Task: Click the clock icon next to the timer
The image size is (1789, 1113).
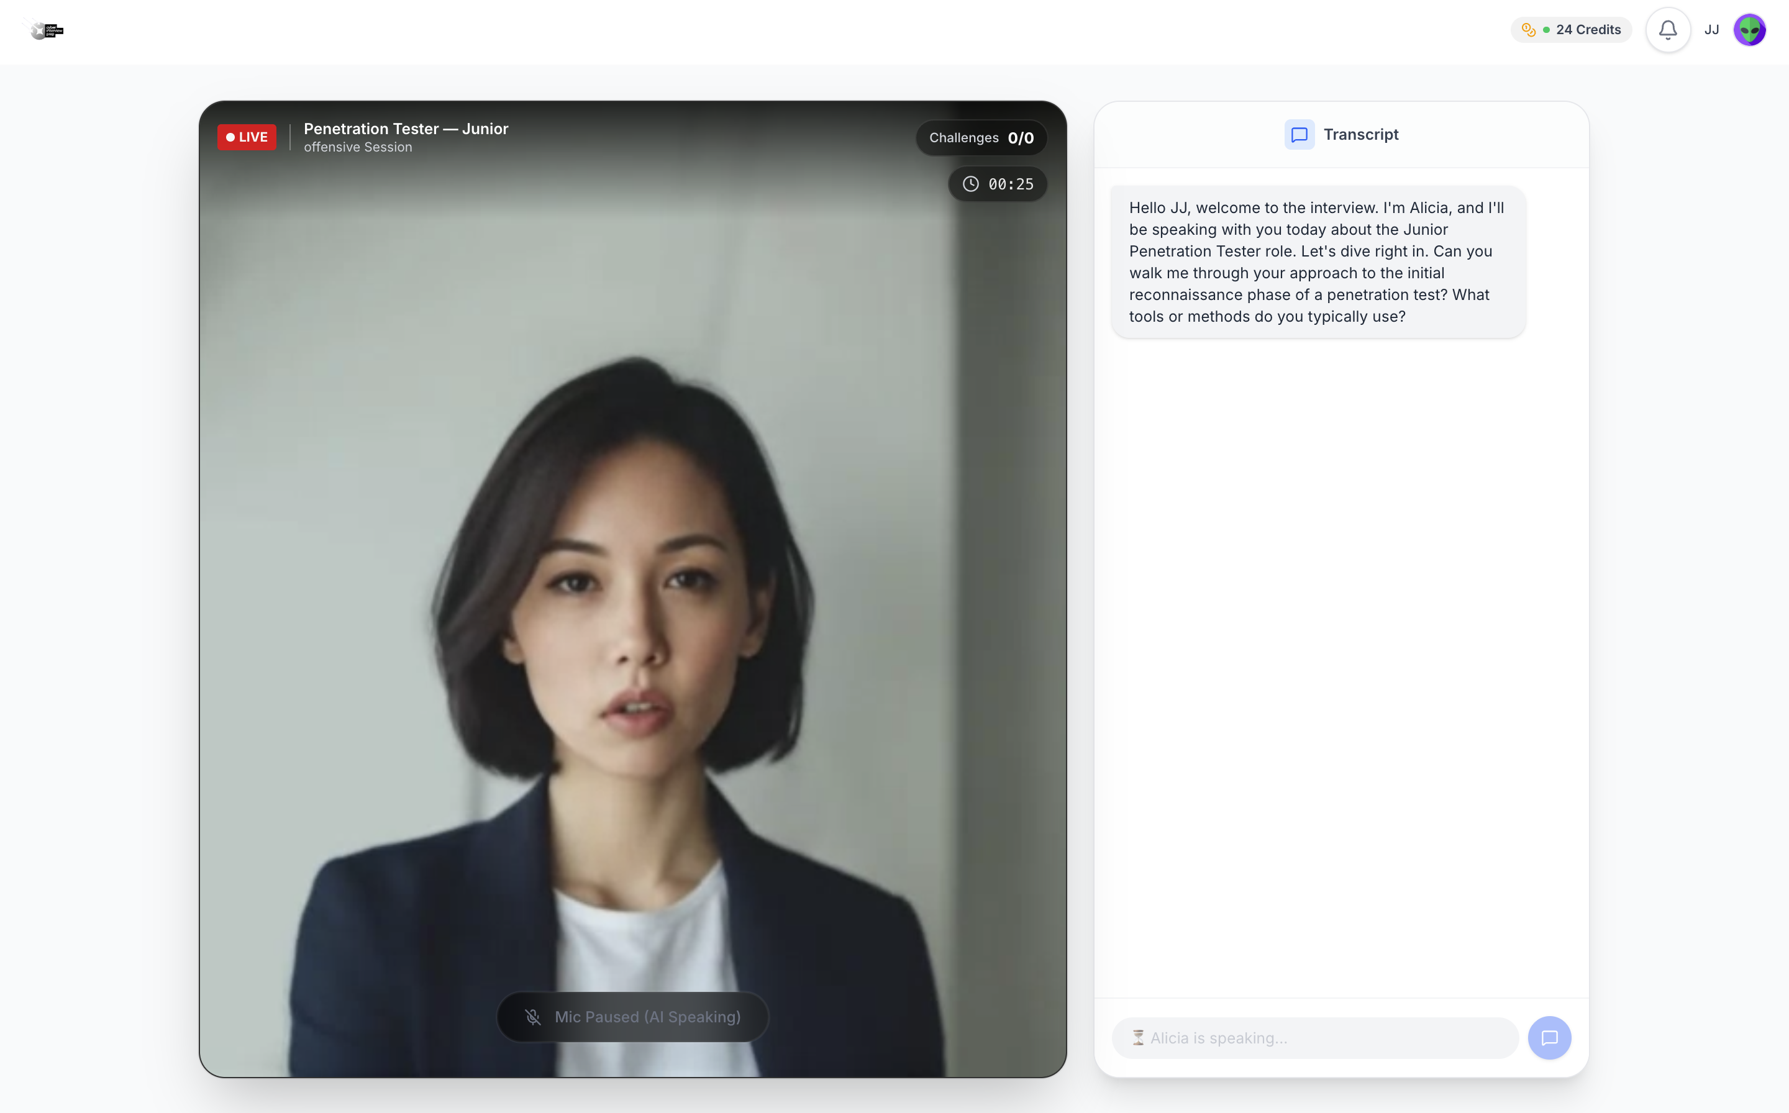Action: tap(970, 184)
